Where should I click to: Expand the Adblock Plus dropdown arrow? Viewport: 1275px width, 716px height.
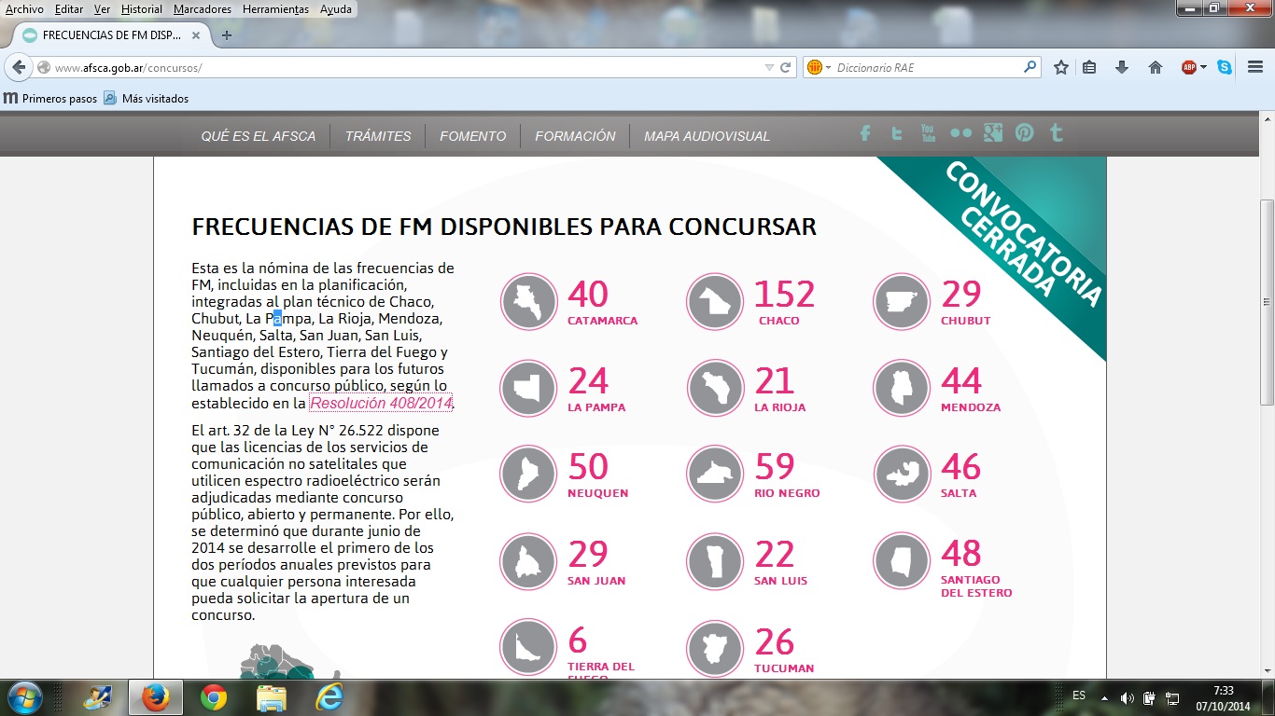(1203, 67)
